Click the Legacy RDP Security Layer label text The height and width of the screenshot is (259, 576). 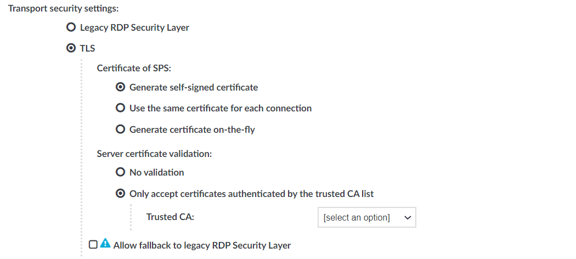[135, 27]
